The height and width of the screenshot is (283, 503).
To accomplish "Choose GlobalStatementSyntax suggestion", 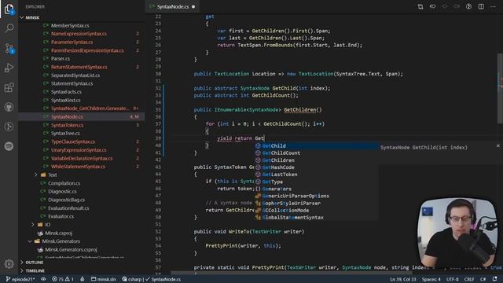I will [316, 217].
